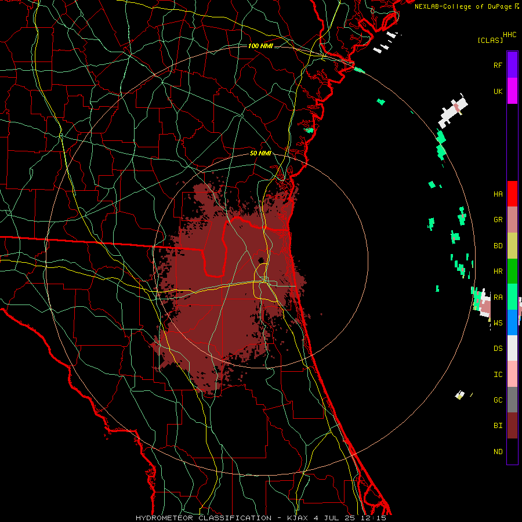Click the UK magenta legend swatch
Screen dimensions: 522x522
point(512,91)
